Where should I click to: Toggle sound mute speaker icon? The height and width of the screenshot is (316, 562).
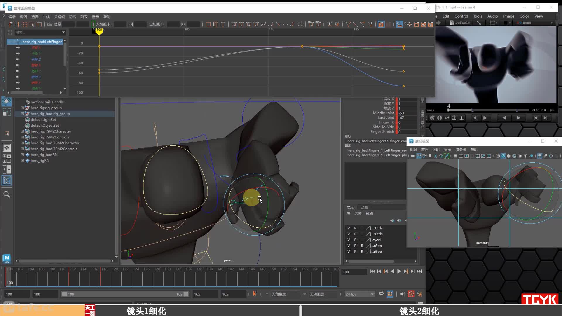(x=403, y=294)
